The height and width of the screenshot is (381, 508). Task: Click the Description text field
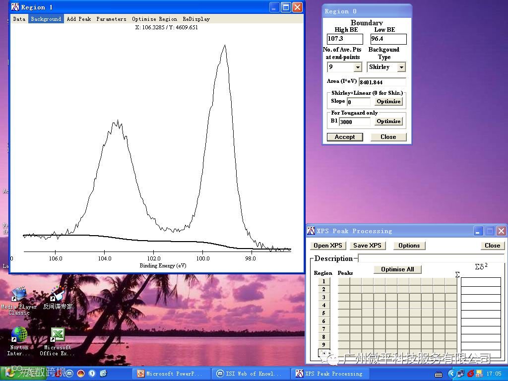(431, 258)
